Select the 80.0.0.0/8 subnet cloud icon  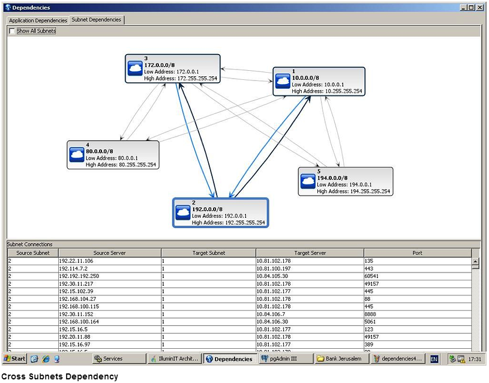76,155
